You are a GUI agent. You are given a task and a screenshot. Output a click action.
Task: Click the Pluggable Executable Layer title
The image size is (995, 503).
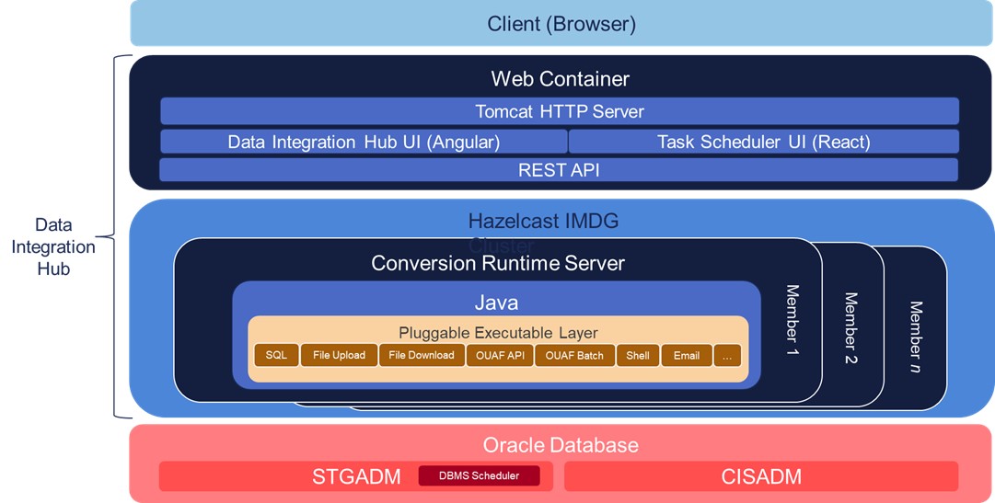497,332
